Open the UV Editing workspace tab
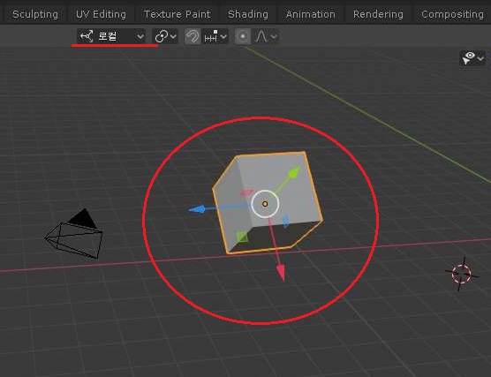491x377 pixels. (101, 14)
